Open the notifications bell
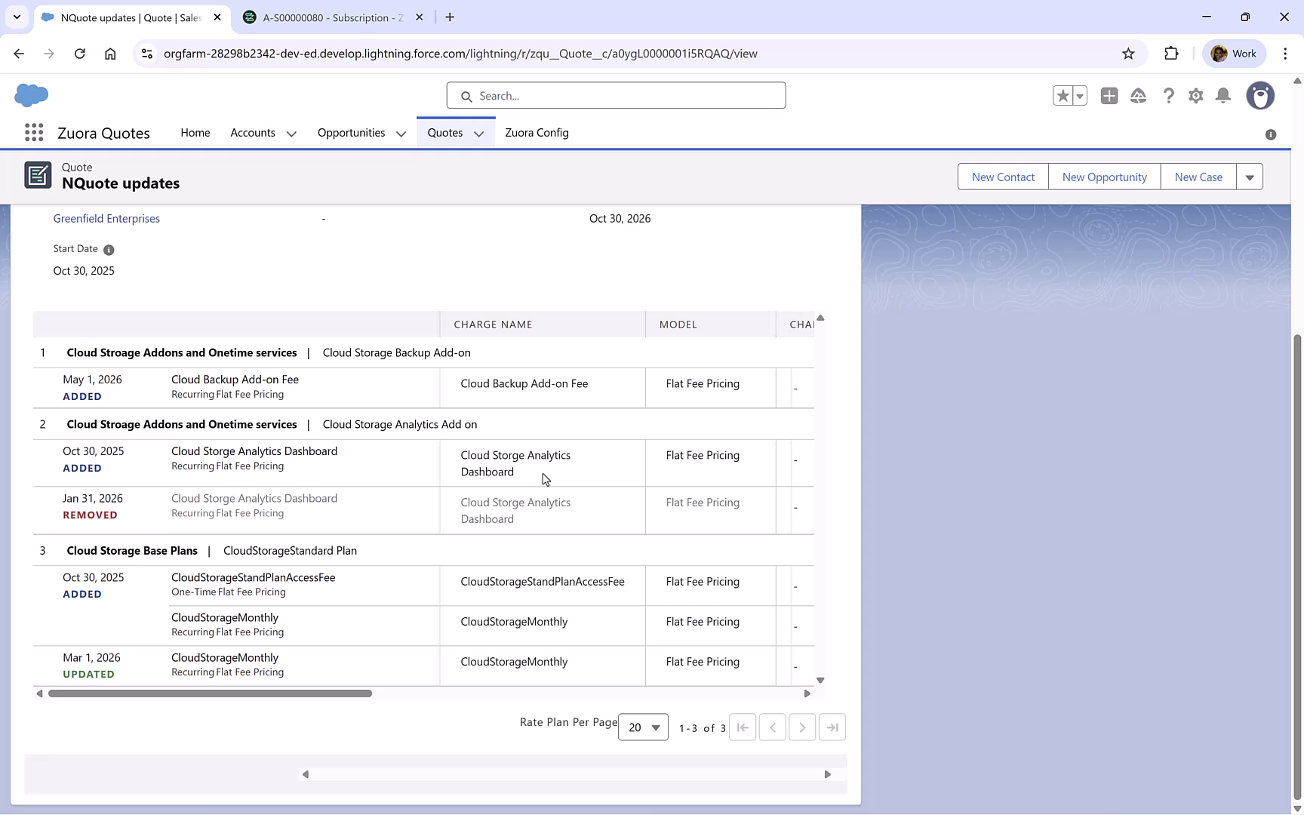This screenshot has height=815, width=1304. click(x=1223, y=96)
